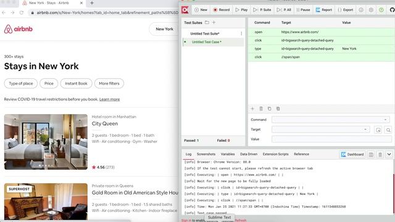The image size is (395, 222).
Task: Click the browser address bar URL
Action: click(107, 12)
